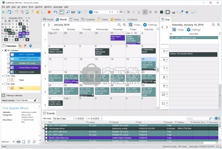Image resolution: width=222 pixels, height=149 pixels.
Task: Uncheck Weather (St. Louis) calendar checkbox
Action: click(9, 63)
